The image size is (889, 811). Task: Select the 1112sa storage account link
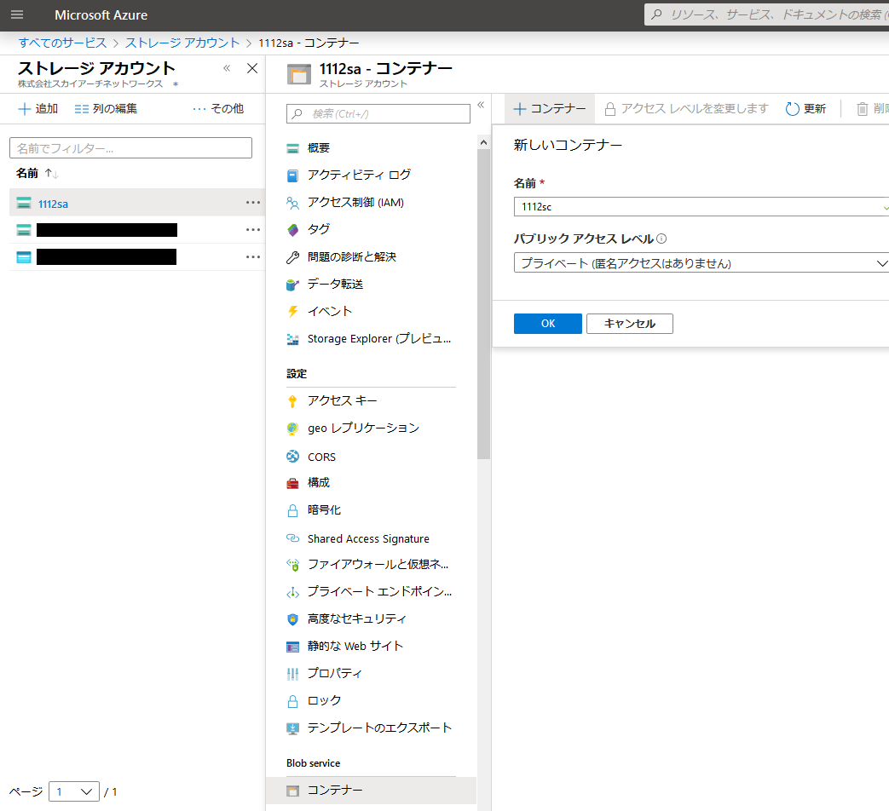[x=54, y=204]
